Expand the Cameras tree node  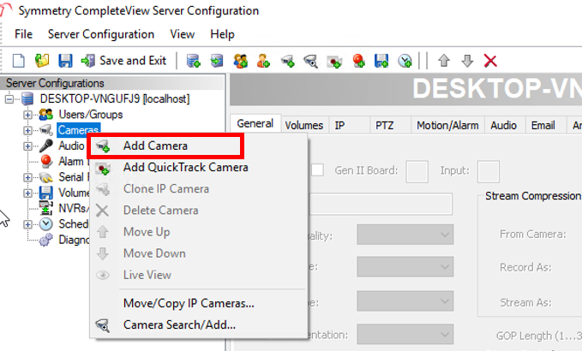[28, 130]
